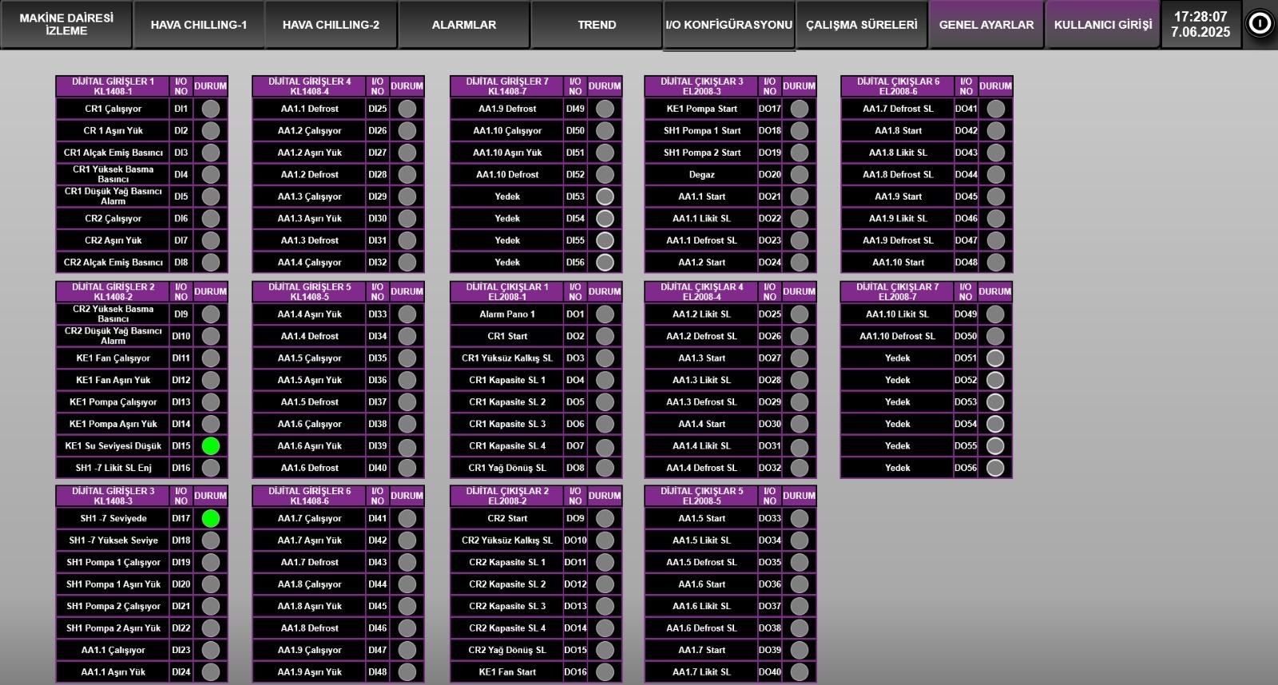Image resolution: width=1278 pixels, height=685 pixels.
Task: Switch to Hava Chilling-1 tab
Action: tap(199, 25)
